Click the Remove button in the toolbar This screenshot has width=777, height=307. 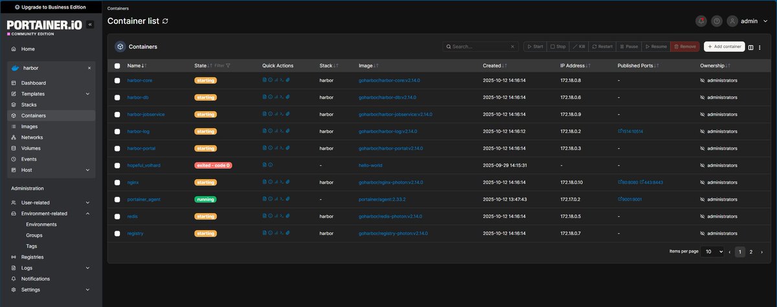coord(685,47)
